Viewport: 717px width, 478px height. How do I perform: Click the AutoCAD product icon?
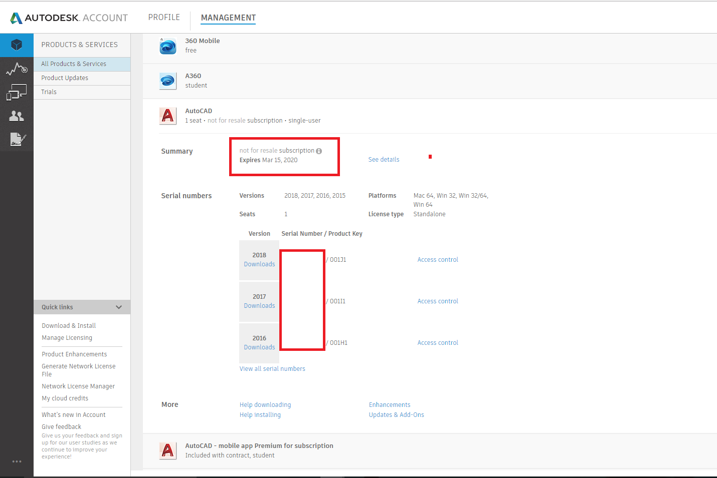coord(167,116)
